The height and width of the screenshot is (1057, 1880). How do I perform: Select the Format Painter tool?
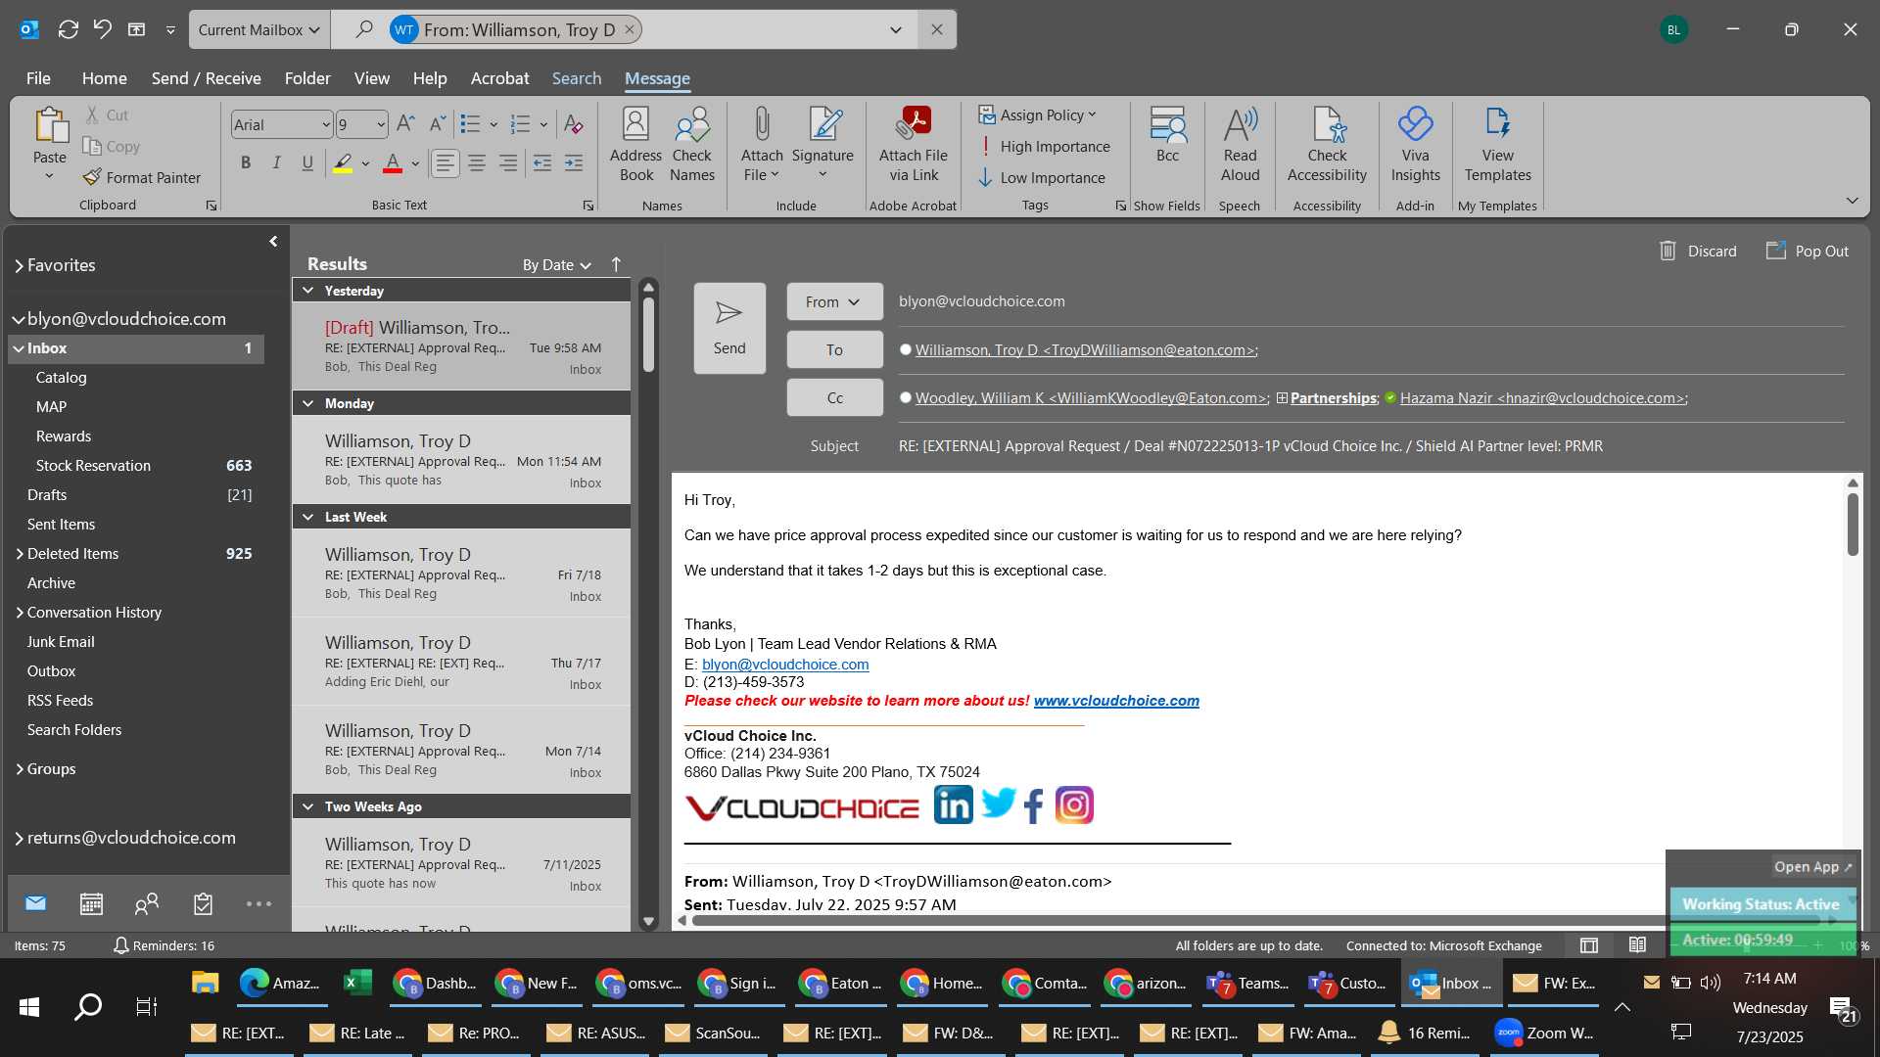point(142,177)
